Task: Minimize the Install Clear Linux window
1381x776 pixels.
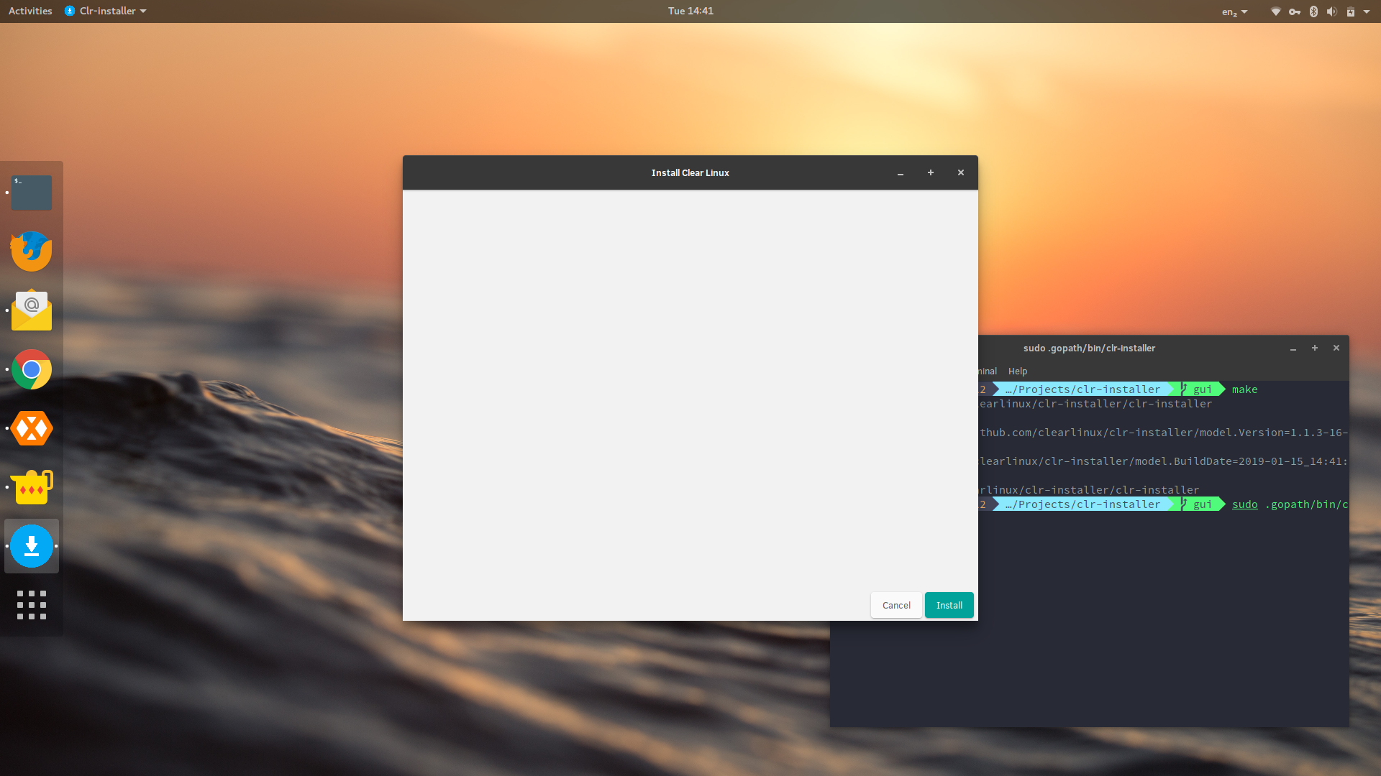Action: pos(901,173)
